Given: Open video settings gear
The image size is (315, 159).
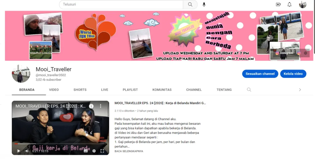Looking at the screenshot, I should (94, 151).
